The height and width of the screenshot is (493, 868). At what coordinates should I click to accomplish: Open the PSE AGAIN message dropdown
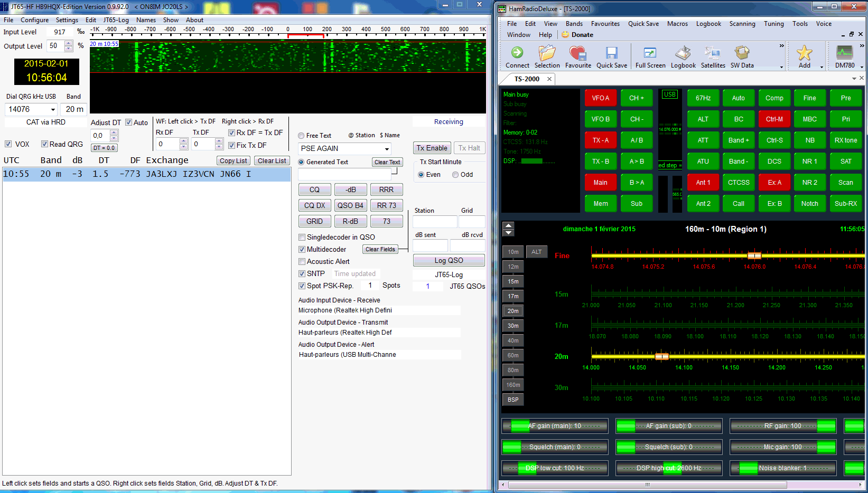tap(387, 149)
